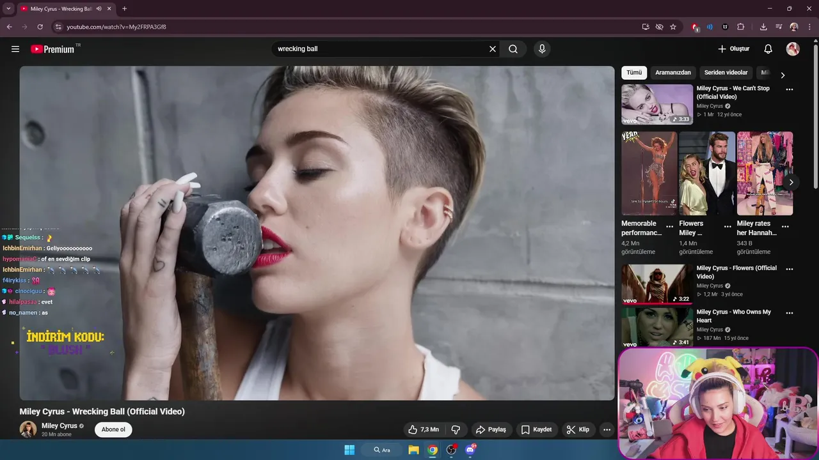The width and height of the screenshot is (819, 460).
Task: Open Windows Start menu
Action: pyautogui.click(x=349, y=450)
